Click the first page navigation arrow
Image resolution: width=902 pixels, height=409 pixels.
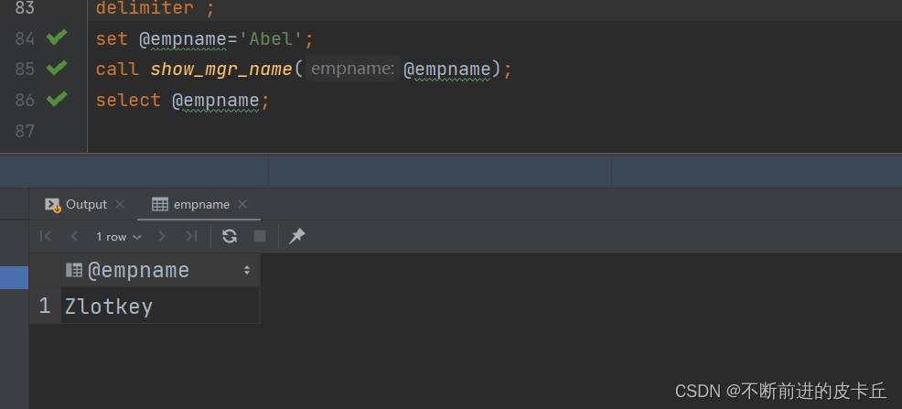[46, 236]
